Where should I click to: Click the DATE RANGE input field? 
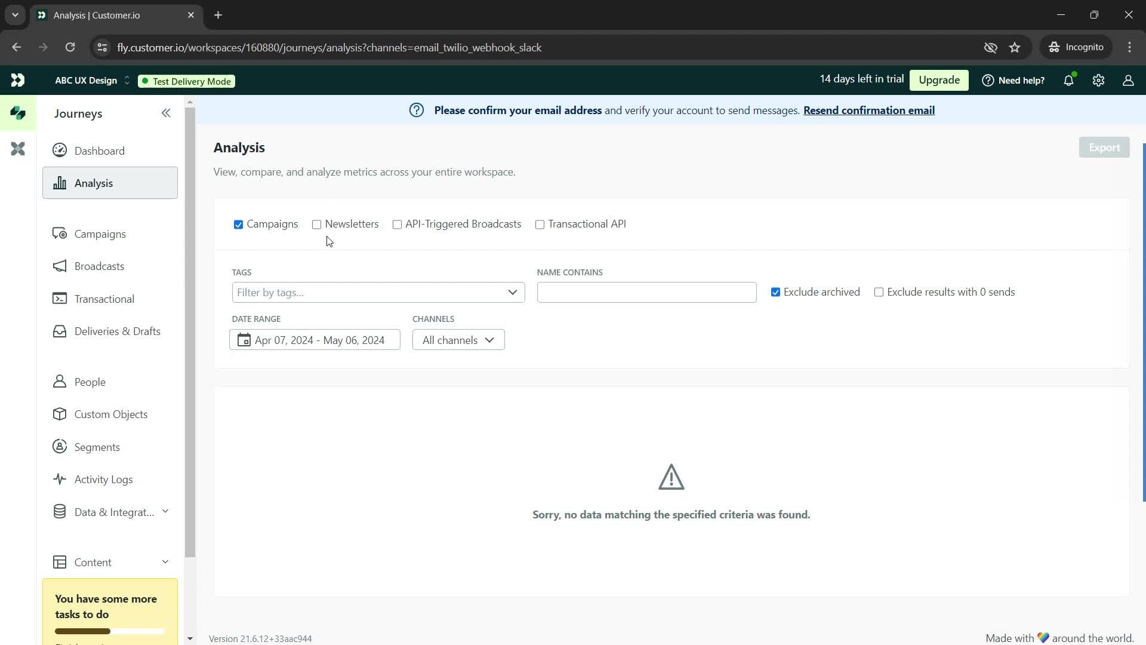click(x=314, y=339)
